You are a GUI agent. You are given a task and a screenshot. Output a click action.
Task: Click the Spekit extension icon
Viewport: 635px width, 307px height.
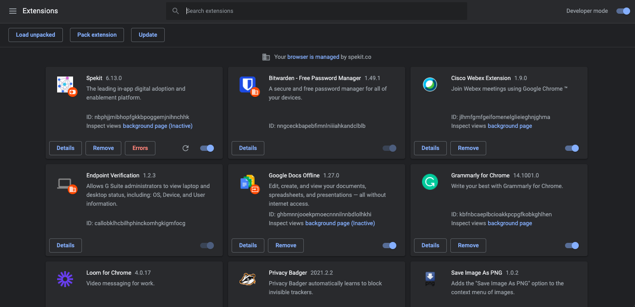65,84
